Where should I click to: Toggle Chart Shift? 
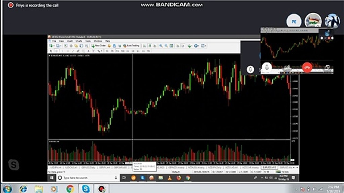coord(183,46)
